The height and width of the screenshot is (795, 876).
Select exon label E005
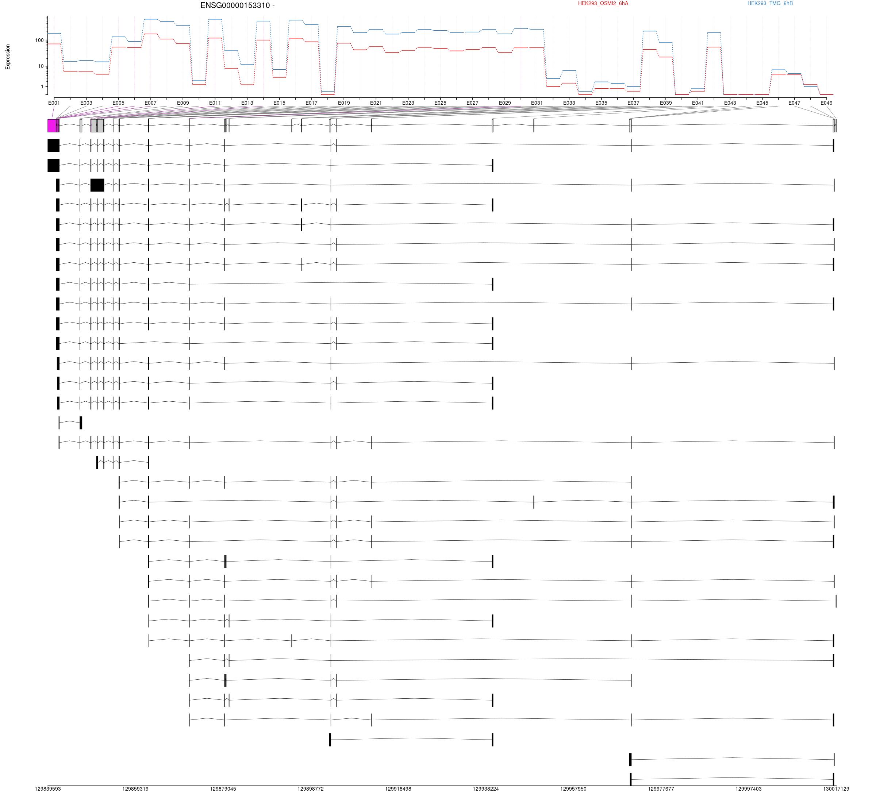coord(118,103)
